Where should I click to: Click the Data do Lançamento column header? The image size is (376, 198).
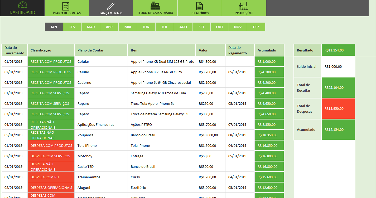pos(15,50)
